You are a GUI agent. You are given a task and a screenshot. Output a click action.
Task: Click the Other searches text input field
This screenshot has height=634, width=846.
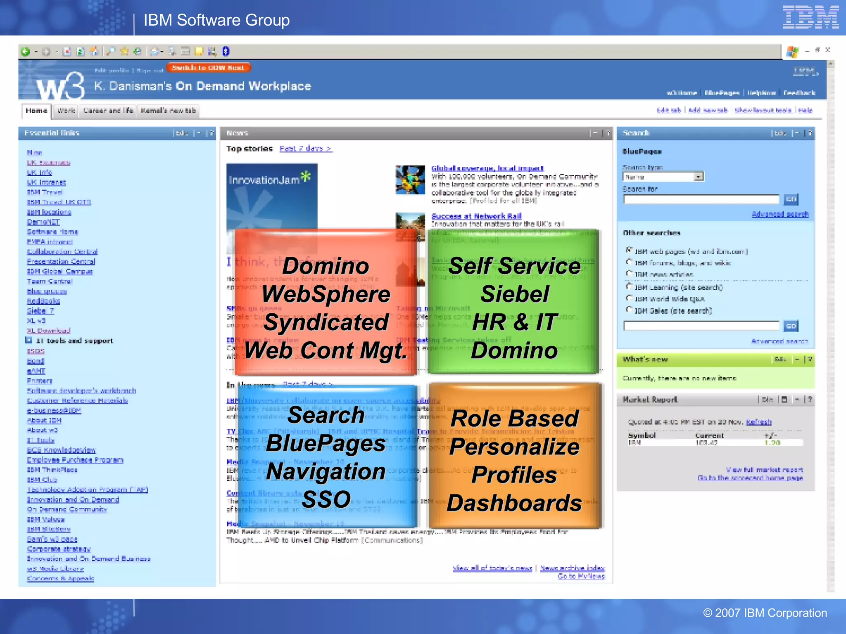tap(701, 326)
